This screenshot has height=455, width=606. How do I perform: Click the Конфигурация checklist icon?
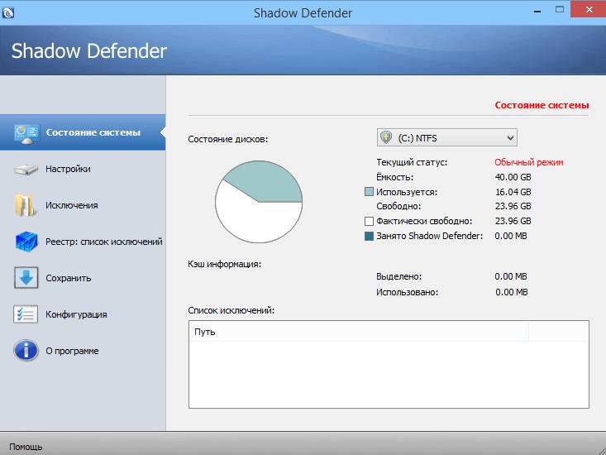point(26,314)
